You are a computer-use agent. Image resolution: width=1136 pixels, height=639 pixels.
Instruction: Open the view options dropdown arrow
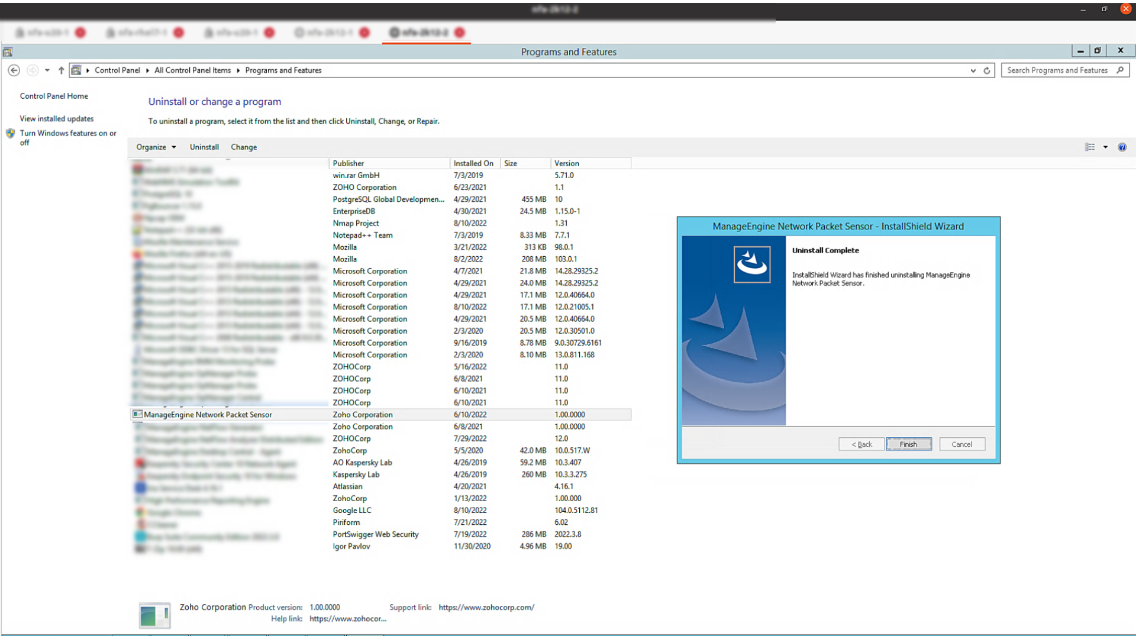pyautogui.click(x=1105, y=147)
